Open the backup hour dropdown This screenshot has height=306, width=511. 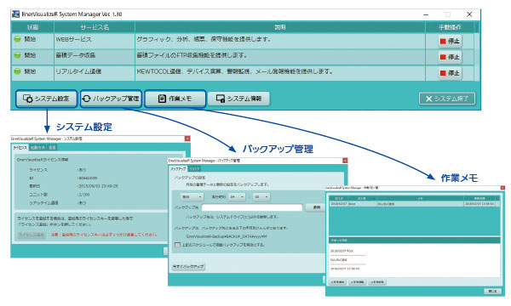pyautogui.click(x=237, y=196)
